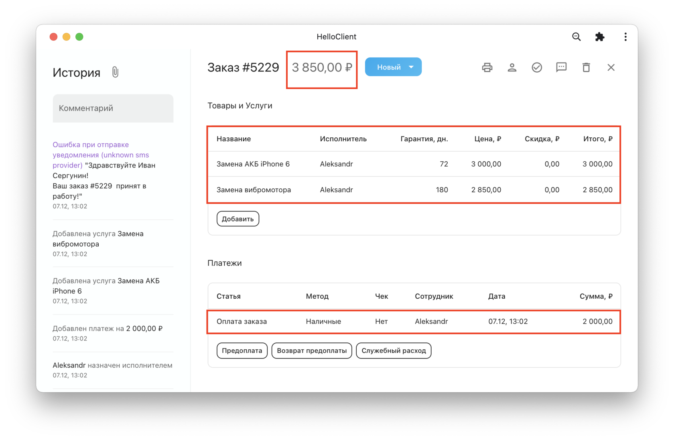The width and height of the screenshot is (674, 440).
Task: Click the attachment paperclip icon
Action: (115, 72)
